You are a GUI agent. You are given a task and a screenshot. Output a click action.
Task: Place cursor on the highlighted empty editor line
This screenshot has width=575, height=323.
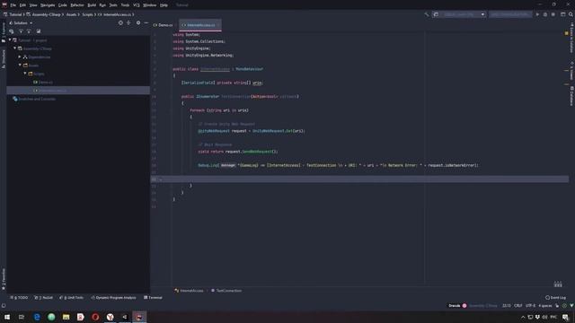[359, 179]
